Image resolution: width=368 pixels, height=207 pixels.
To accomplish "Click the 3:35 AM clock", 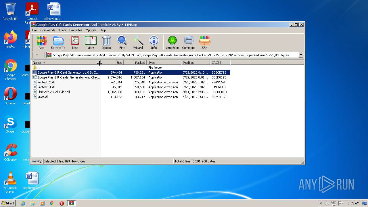I will click(353, 203).
